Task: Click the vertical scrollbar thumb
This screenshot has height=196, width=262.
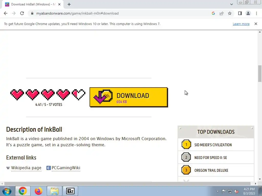Action: (260, 73)
